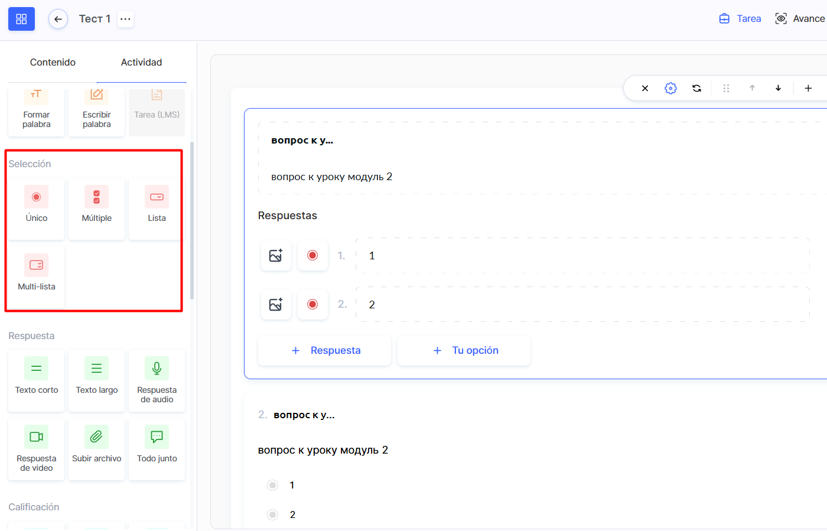Add image to answer 2

[x=276, y=305]
